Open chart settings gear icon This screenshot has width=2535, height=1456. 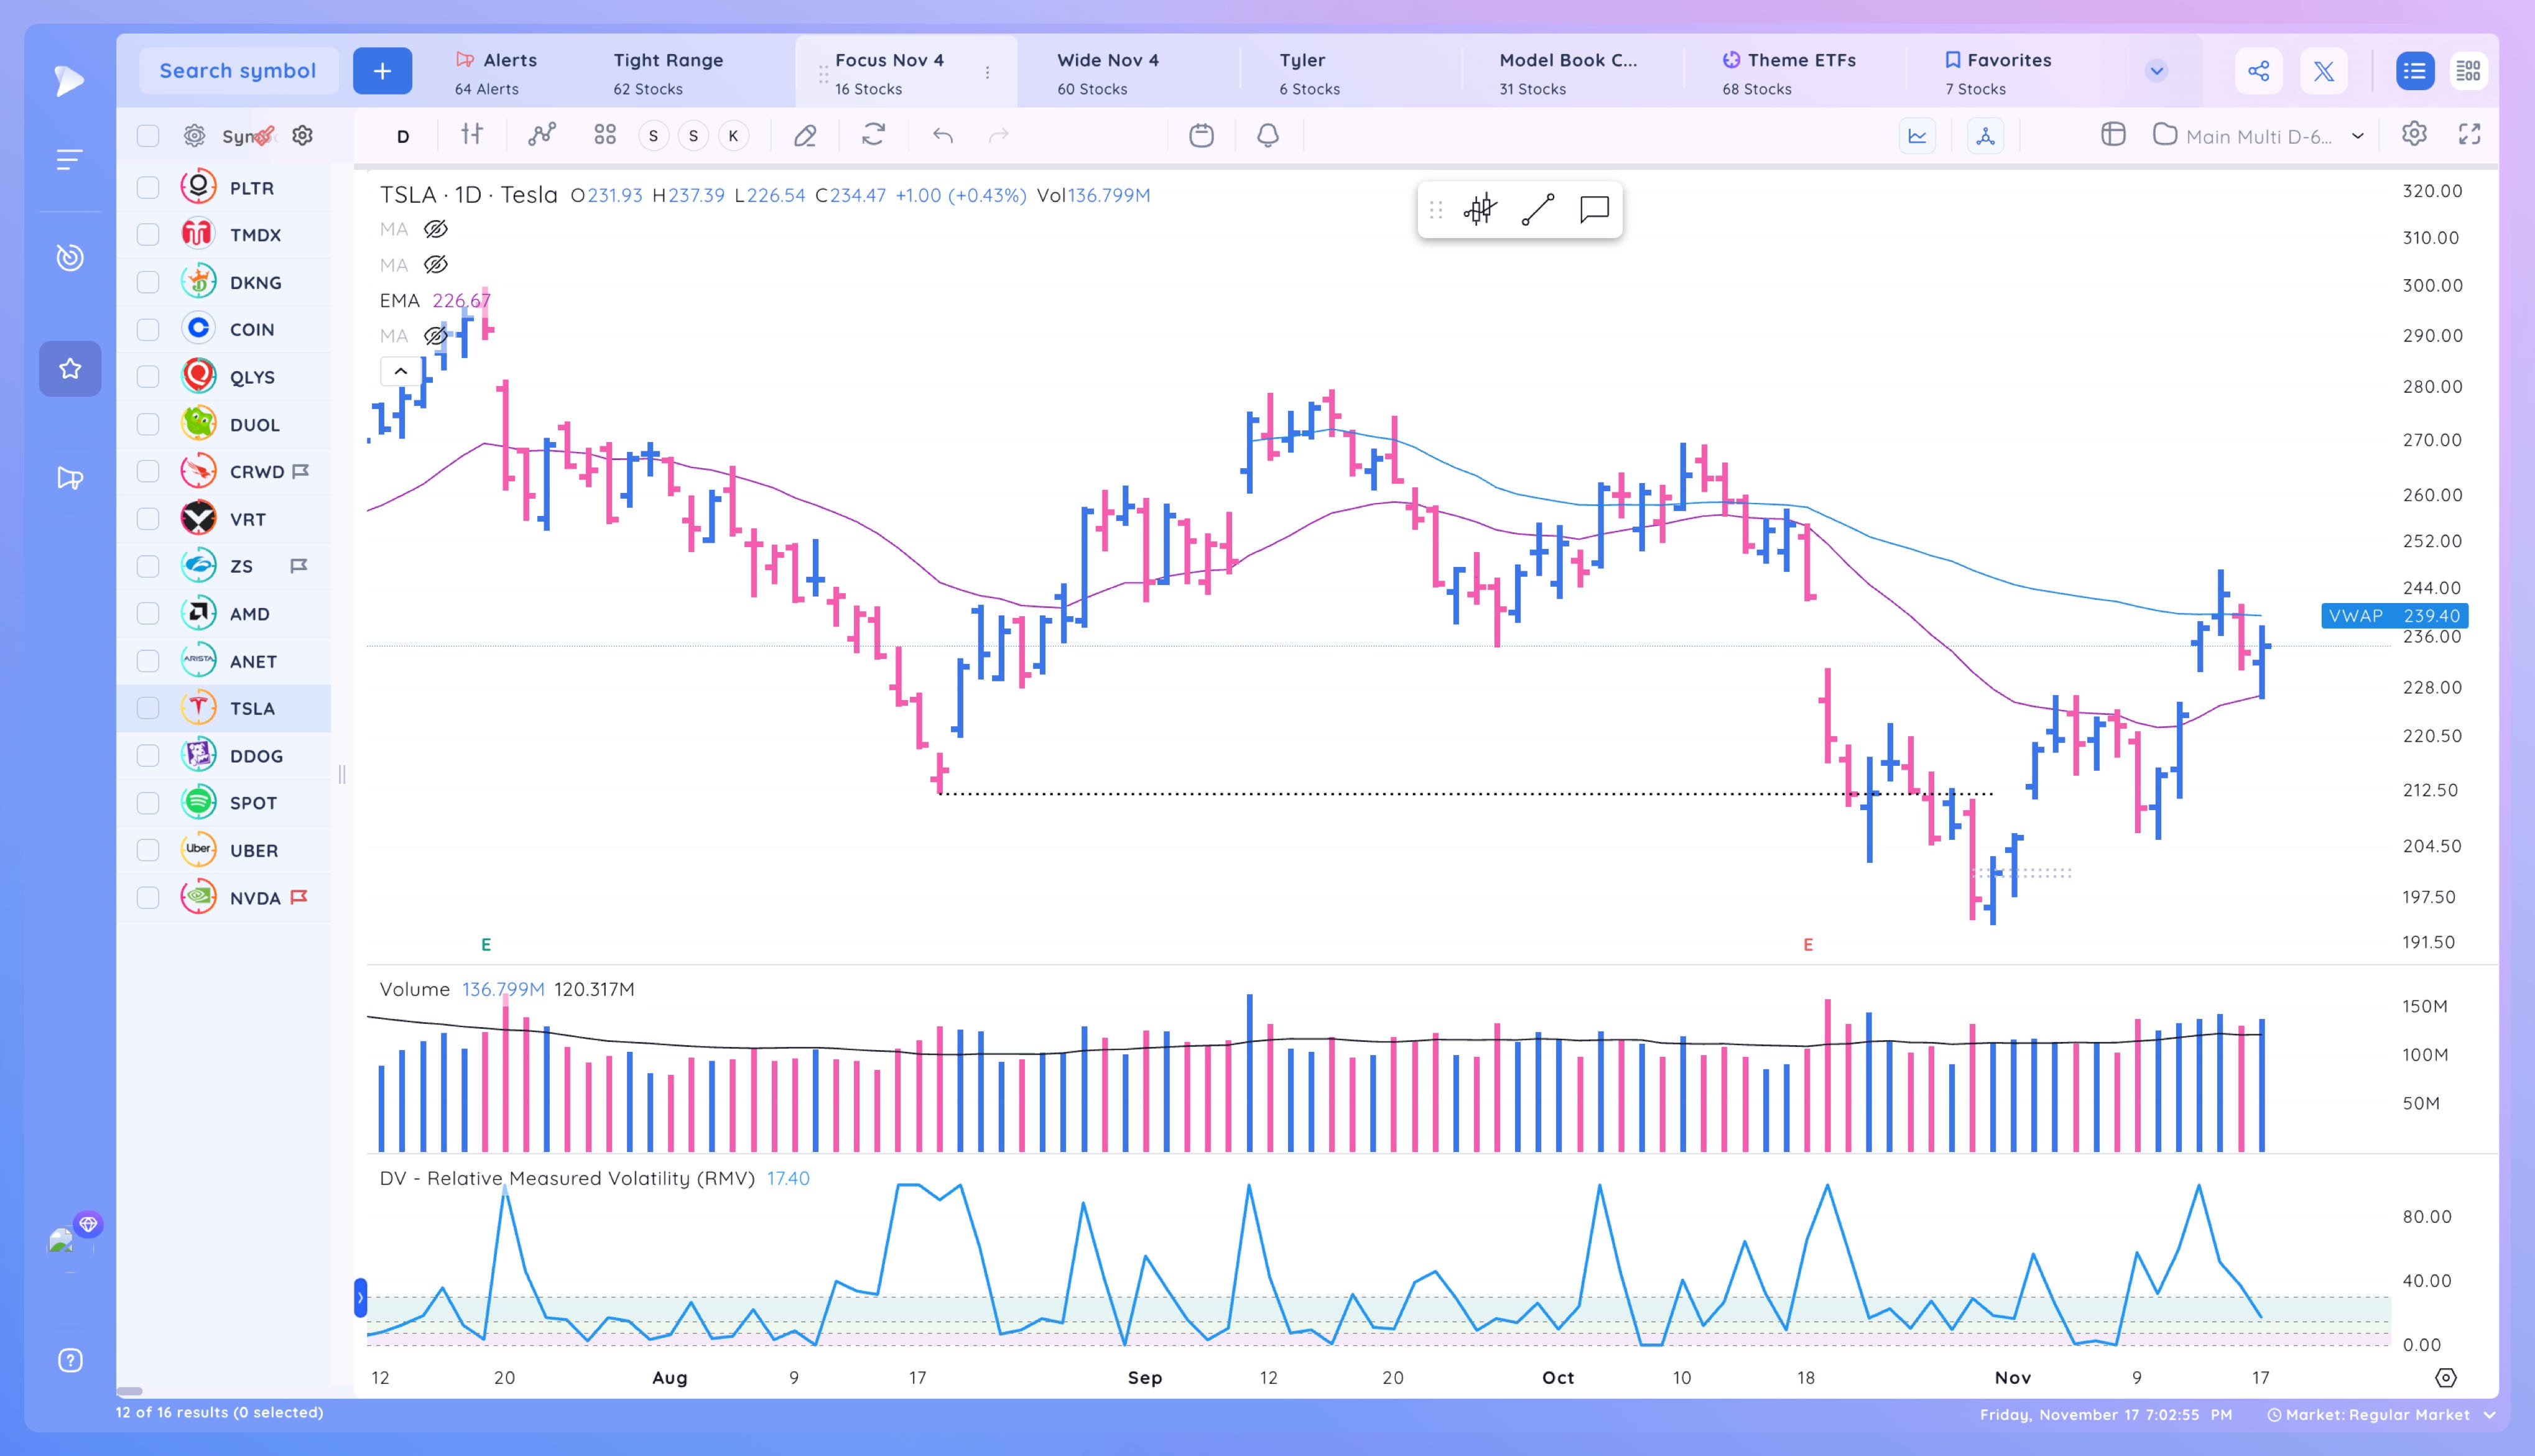tap(2414, 134)
